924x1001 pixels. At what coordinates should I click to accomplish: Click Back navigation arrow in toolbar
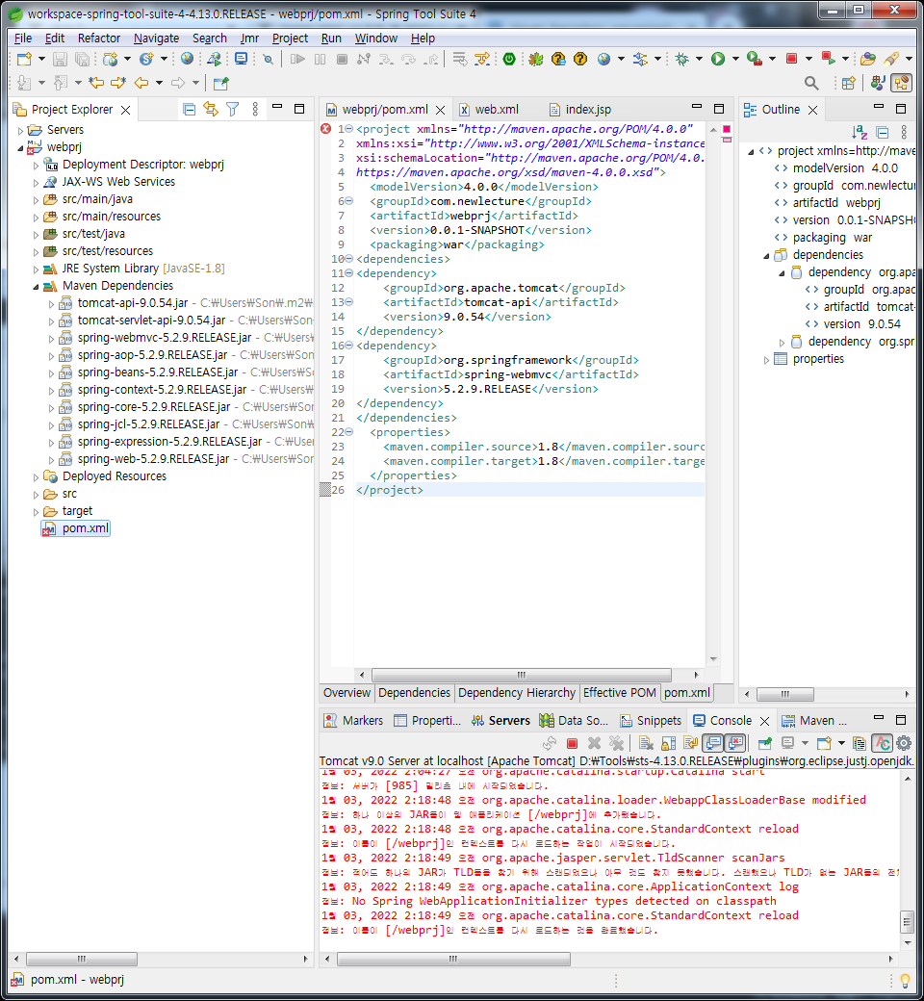coord(141,83)
